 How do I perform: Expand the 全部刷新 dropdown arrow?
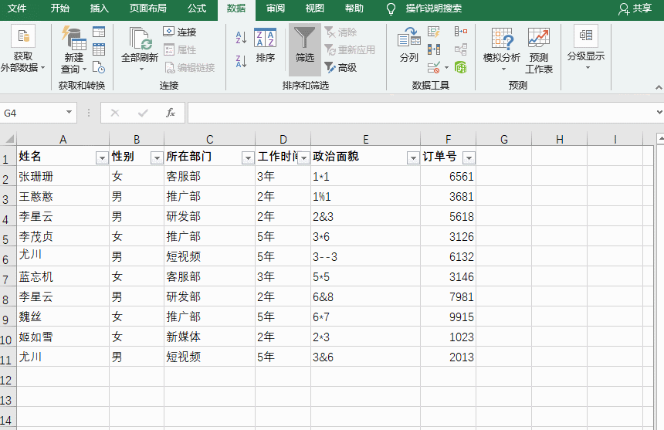point(141,69)
